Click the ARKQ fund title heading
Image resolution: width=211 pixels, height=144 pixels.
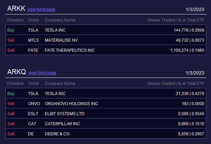coord(16,72)
